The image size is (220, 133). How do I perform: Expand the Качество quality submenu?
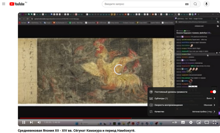(182, 112)
